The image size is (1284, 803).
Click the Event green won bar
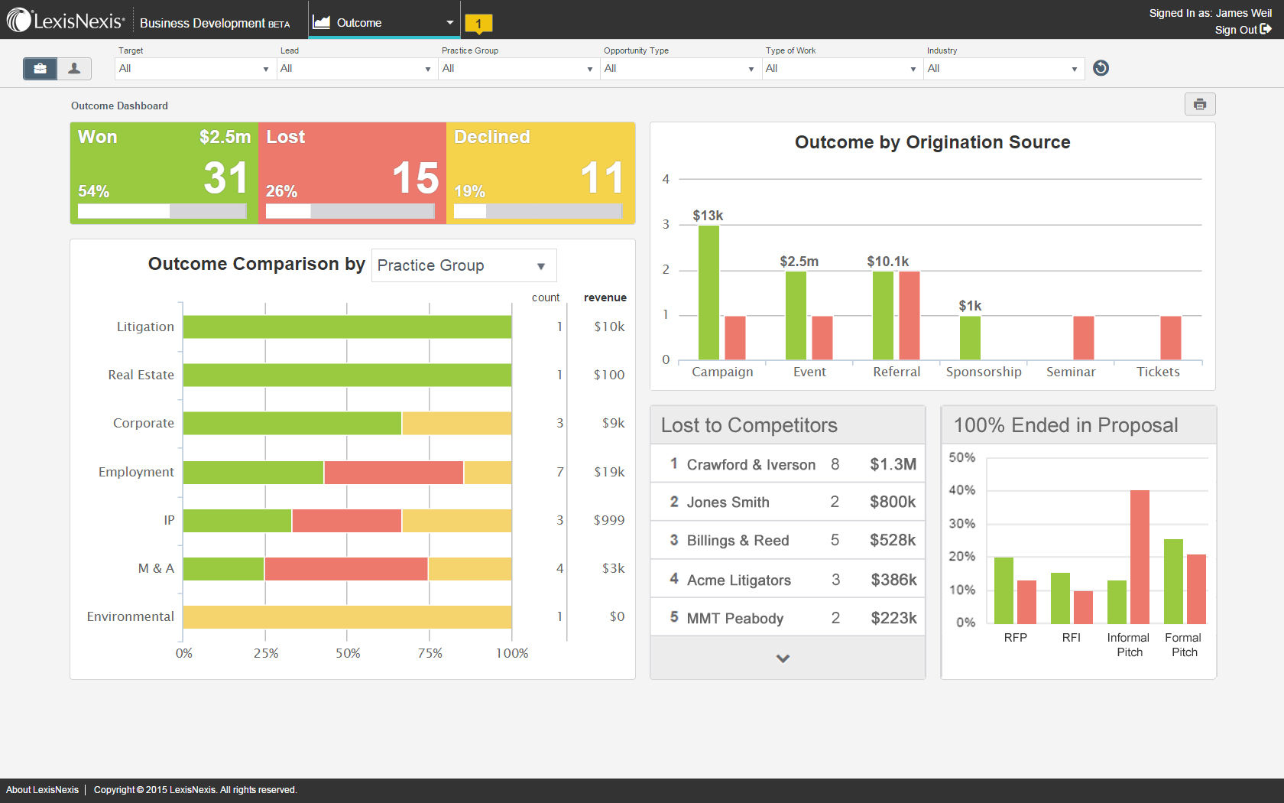(796, 315)
